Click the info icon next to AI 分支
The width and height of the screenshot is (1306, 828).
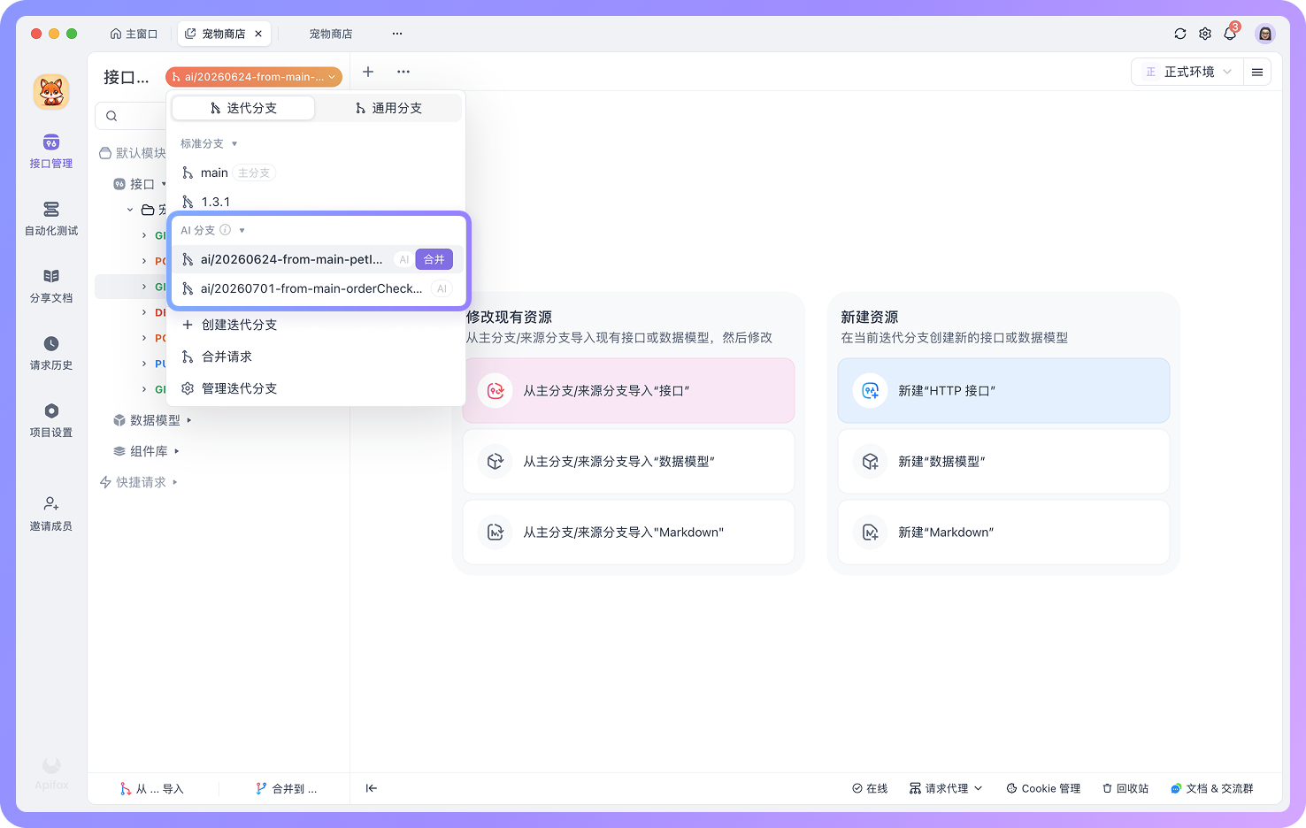pos(226,230)
